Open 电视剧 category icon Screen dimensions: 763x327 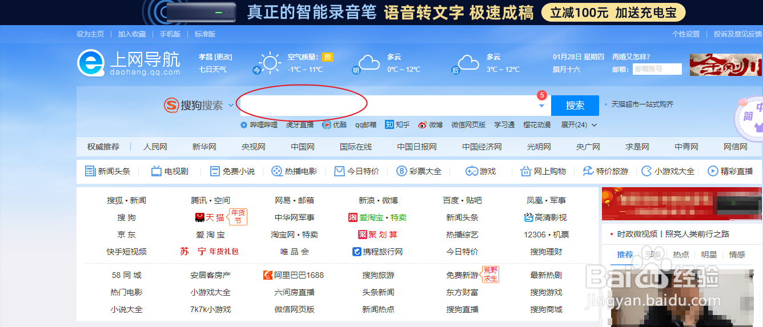156,171
